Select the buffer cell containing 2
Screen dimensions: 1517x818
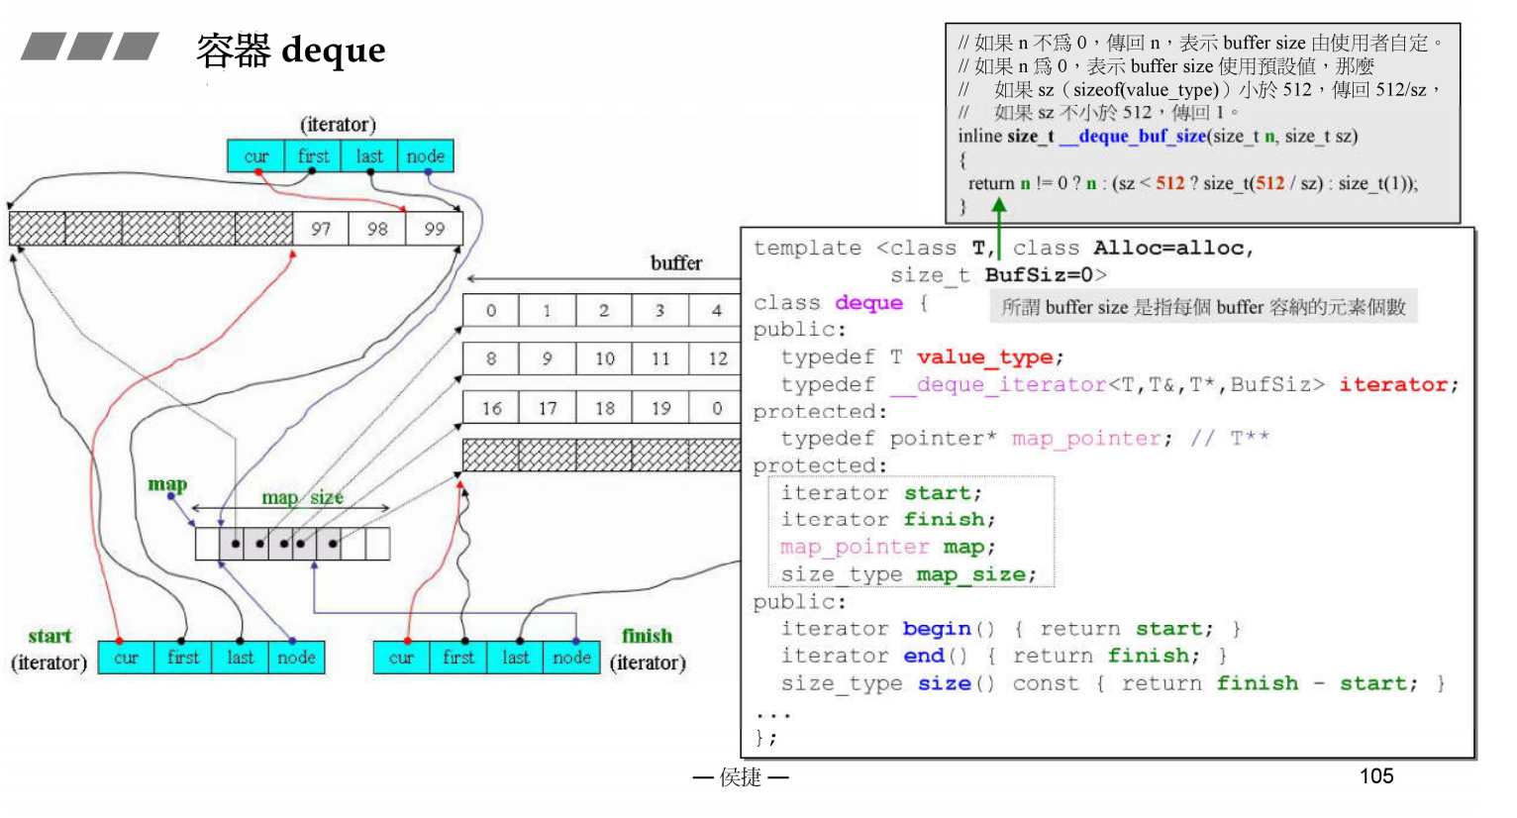pyautogui.click(x=604, y=310)
